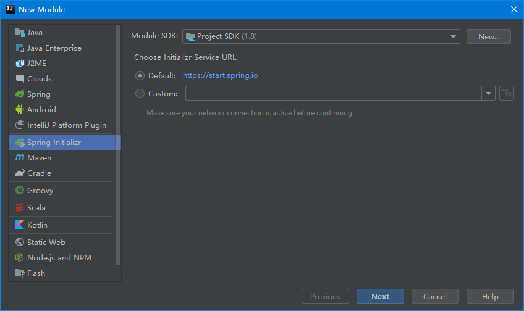Select Scala module type
The image size is (524, 311).
click(x=36, y=207)
